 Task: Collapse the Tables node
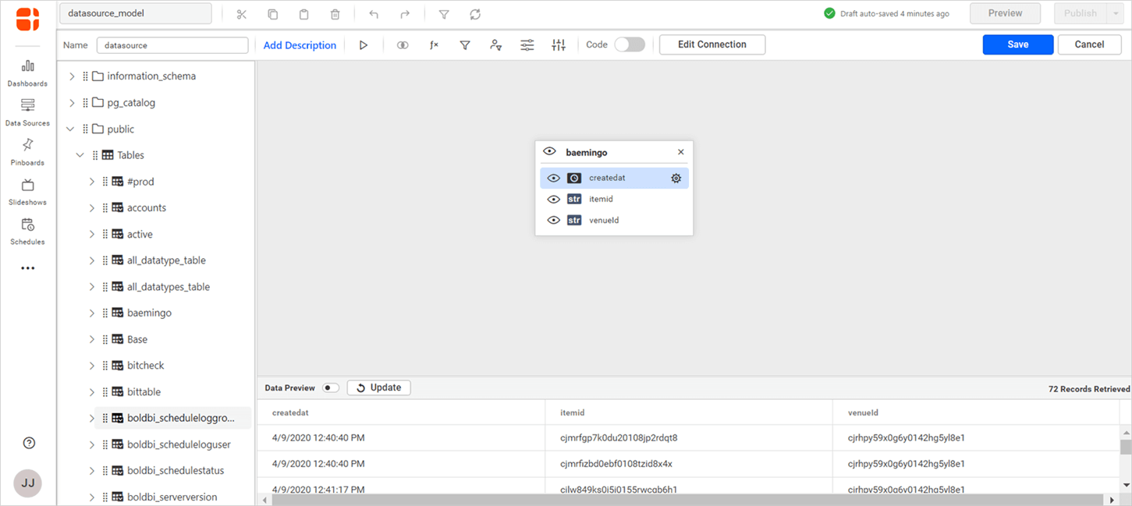coord(80,155)
